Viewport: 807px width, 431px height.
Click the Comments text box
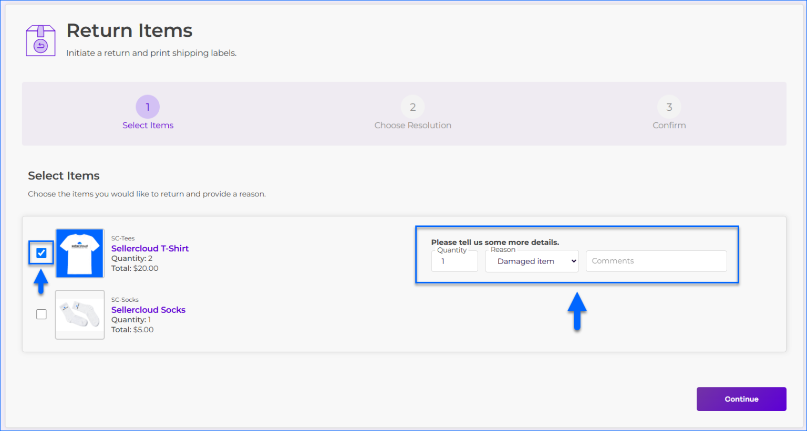tap(656, 261)
